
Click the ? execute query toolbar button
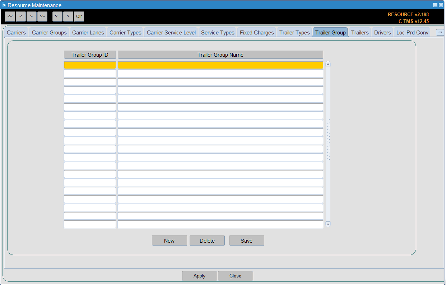[x=68, y=17]
